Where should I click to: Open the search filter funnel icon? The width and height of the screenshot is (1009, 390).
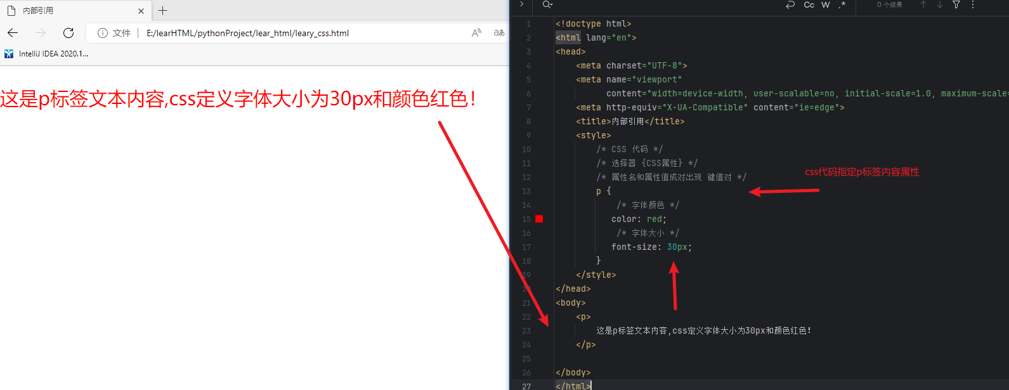pos(956,4)
